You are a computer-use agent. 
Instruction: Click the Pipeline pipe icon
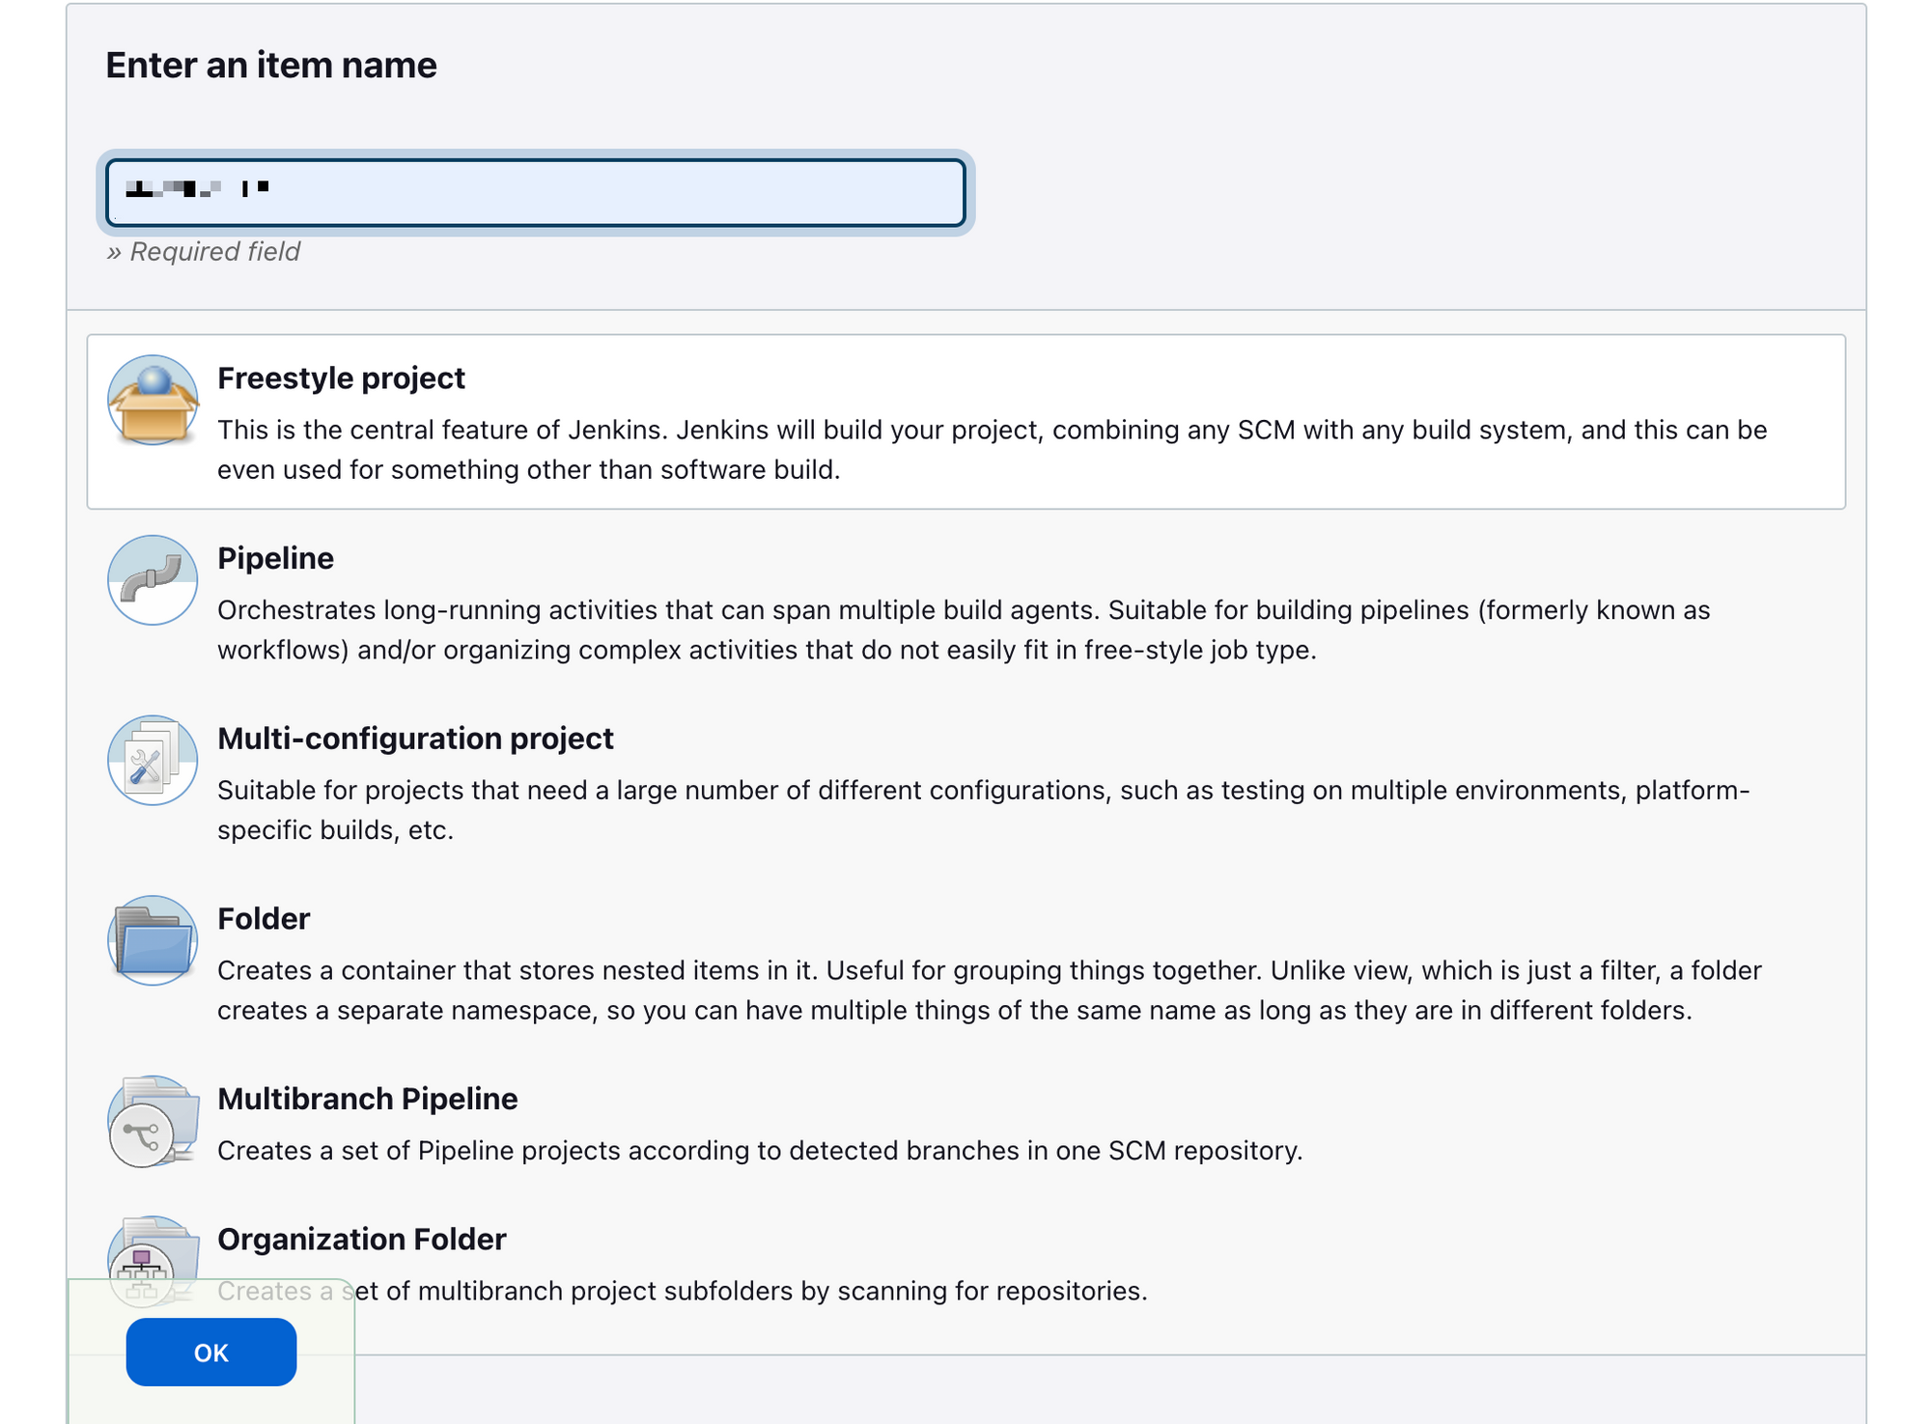[153, 580]
